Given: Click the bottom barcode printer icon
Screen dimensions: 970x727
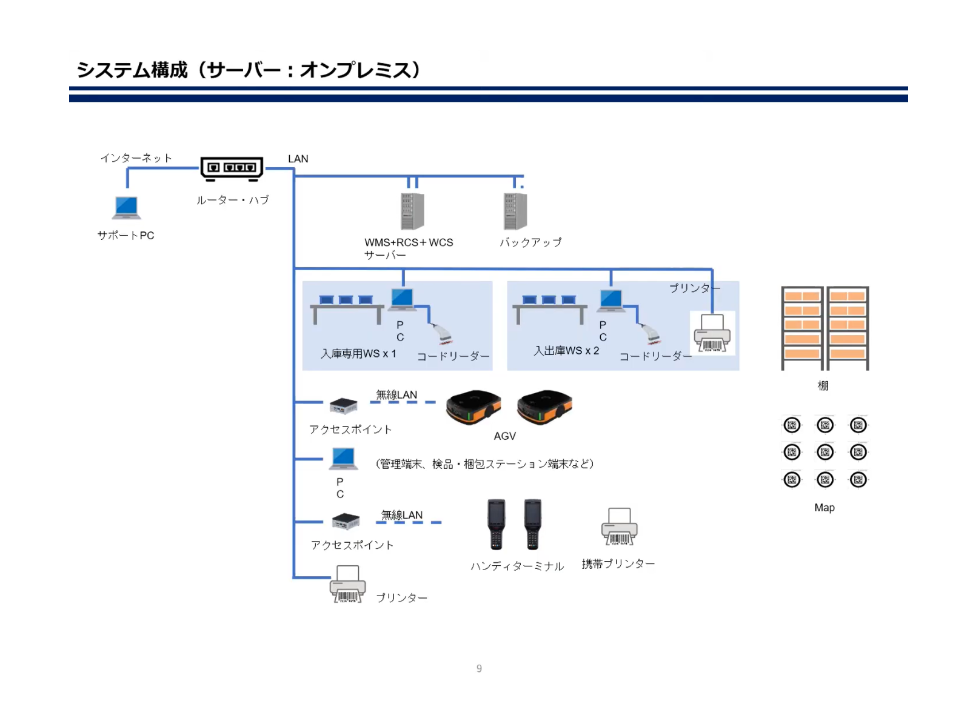Looking at the screenshot, I should click(347, 584).
